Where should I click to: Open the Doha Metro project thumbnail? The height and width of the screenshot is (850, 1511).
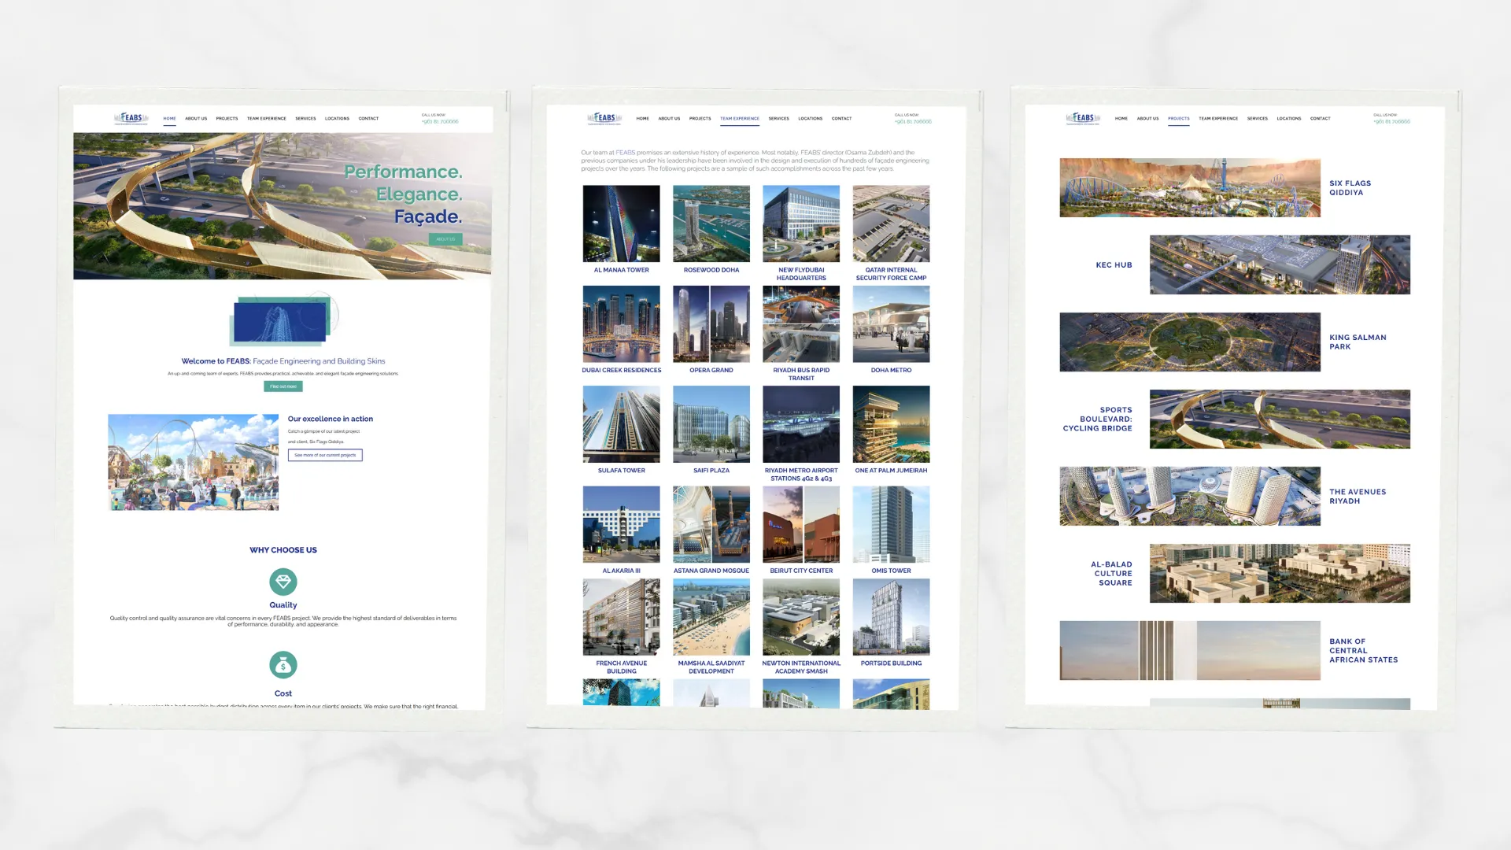[x=891, y=324]
